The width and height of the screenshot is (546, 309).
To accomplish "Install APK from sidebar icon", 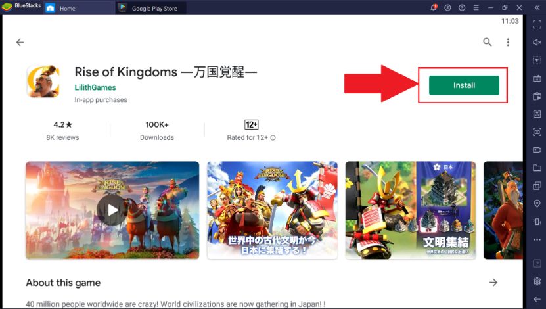I will click(537, 114).
